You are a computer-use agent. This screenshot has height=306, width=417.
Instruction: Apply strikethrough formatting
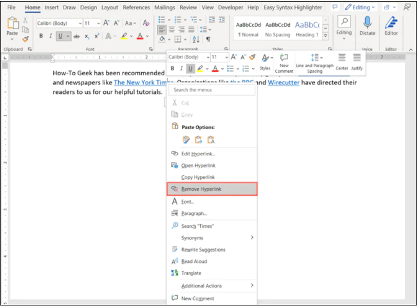tap(77, 36)
